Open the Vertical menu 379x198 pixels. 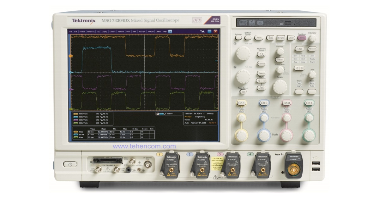coord(82,32)
